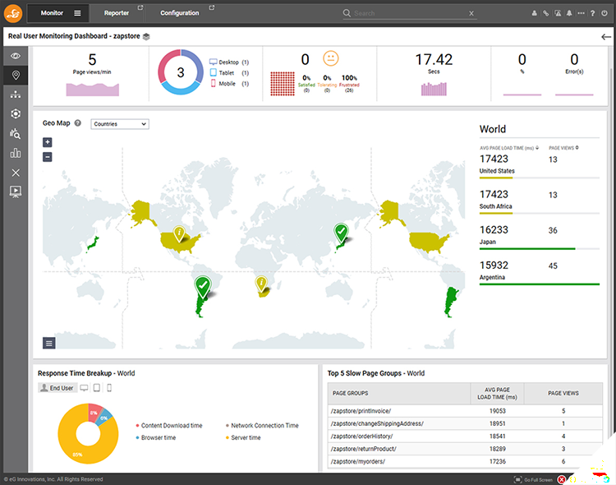
Task: Toggle Server time legend entry
Action: coord(243,438)
